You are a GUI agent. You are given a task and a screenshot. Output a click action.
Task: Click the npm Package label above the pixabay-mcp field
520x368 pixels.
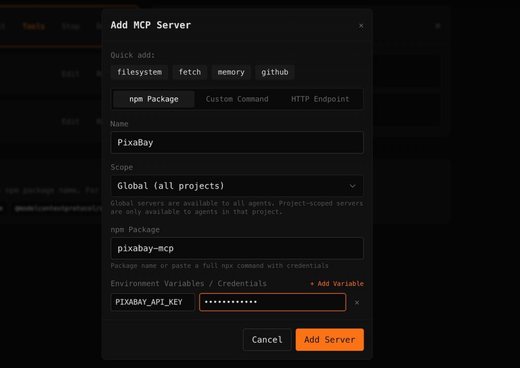click(135, 230)
